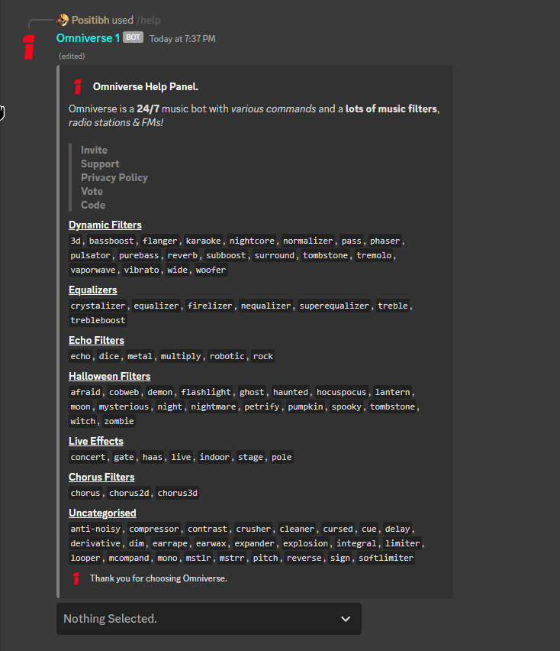The width and height of the screenshot is (560, 651).
Task: Click the phaser filter tag
Action: click(x=385, y=241)
